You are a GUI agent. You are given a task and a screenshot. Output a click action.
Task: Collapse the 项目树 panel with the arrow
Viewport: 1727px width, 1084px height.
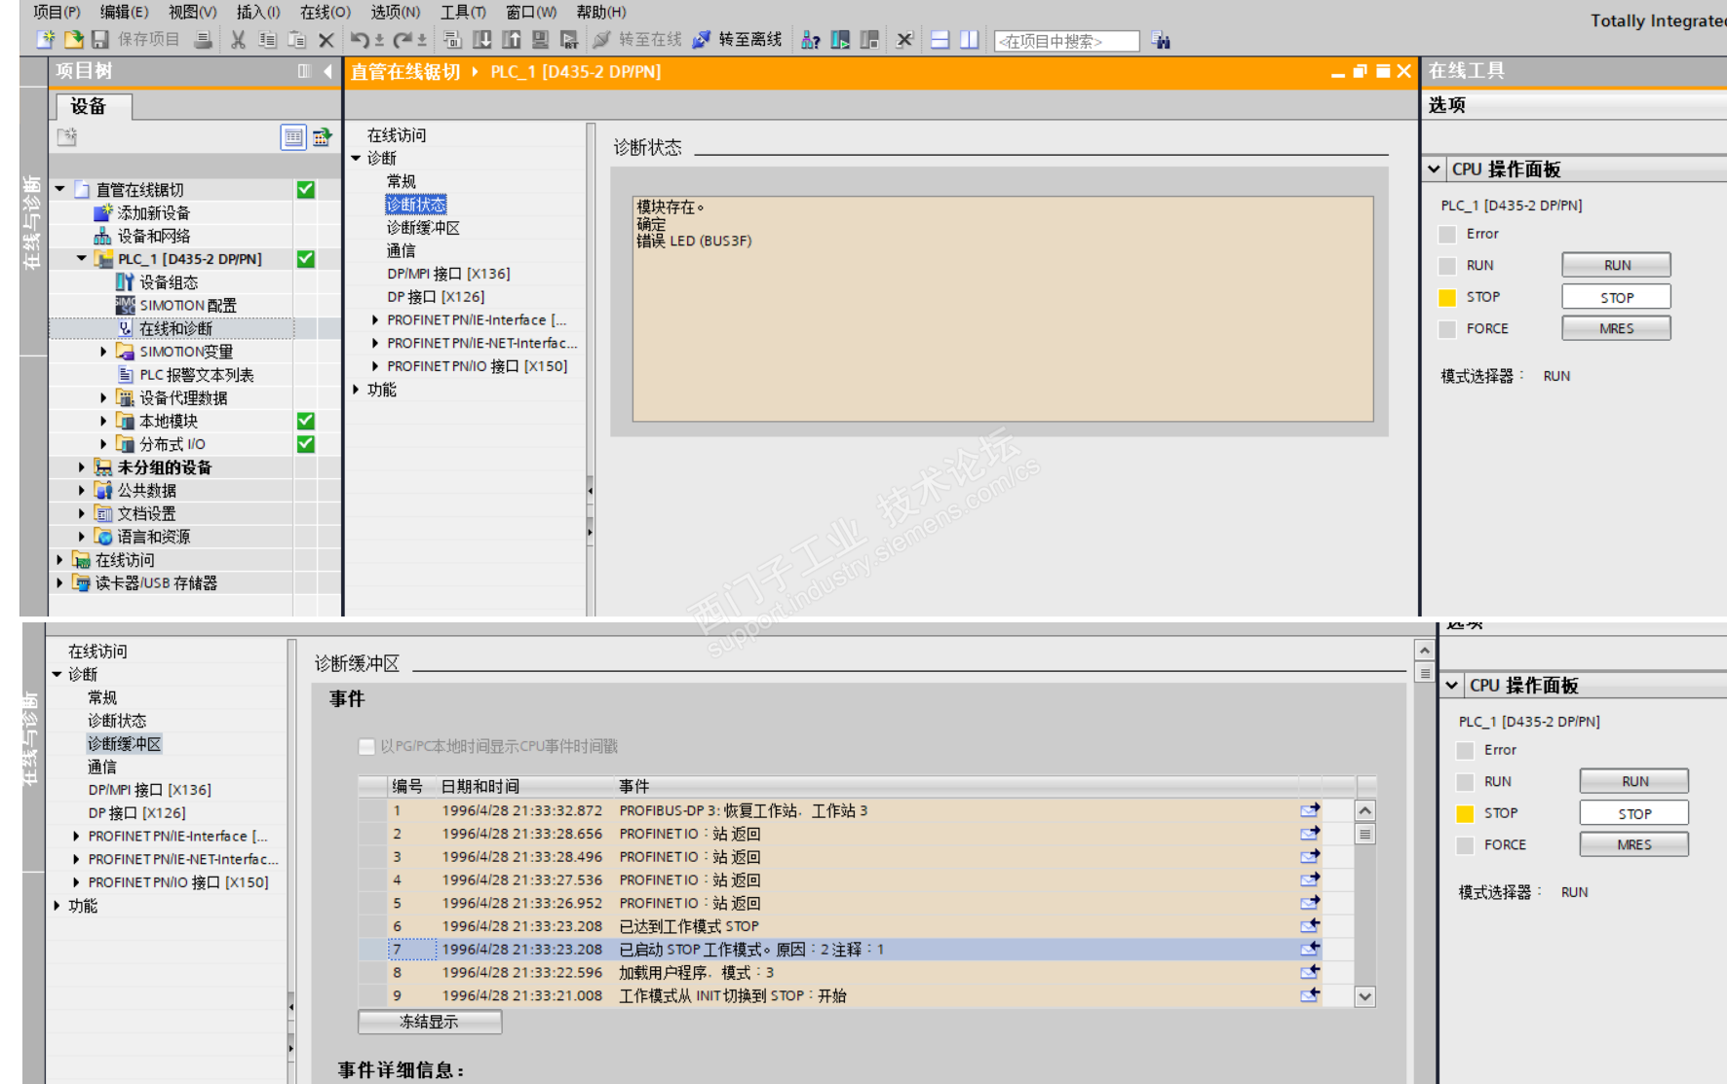(327, 71)
